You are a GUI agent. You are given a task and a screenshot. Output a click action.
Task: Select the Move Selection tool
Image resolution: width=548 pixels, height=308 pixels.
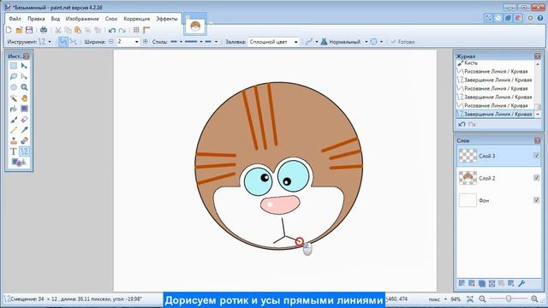tap(24, 76)
